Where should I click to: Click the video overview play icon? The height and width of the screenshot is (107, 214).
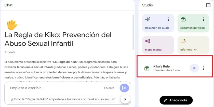point(183,19)
